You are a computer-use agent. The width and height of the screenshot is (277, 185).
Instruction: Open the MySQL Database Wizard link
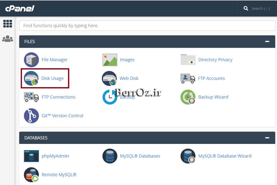coord(225,156)
